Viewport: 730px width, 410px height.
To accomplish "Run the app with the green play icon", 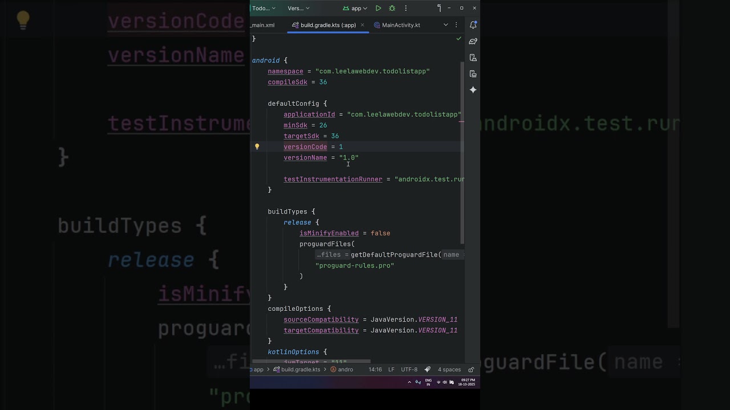I will click(x=378, y=9).
